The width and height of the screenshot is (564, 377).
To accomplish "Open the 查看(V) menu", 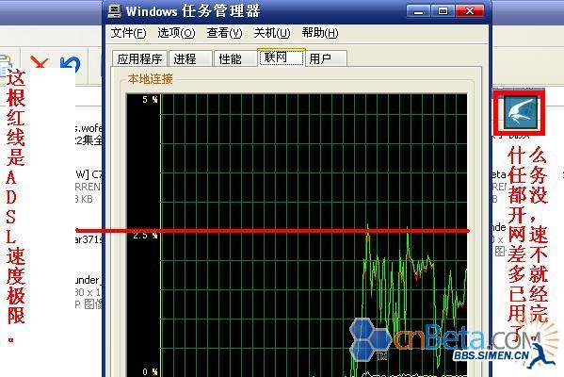I will 224,33.
